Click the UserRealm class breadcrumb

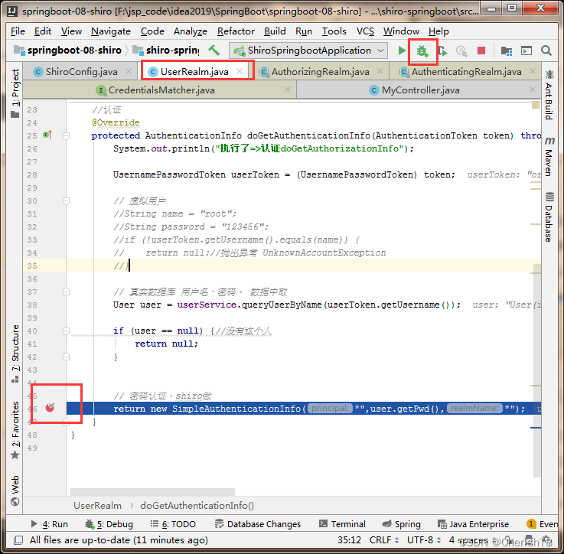97,506
